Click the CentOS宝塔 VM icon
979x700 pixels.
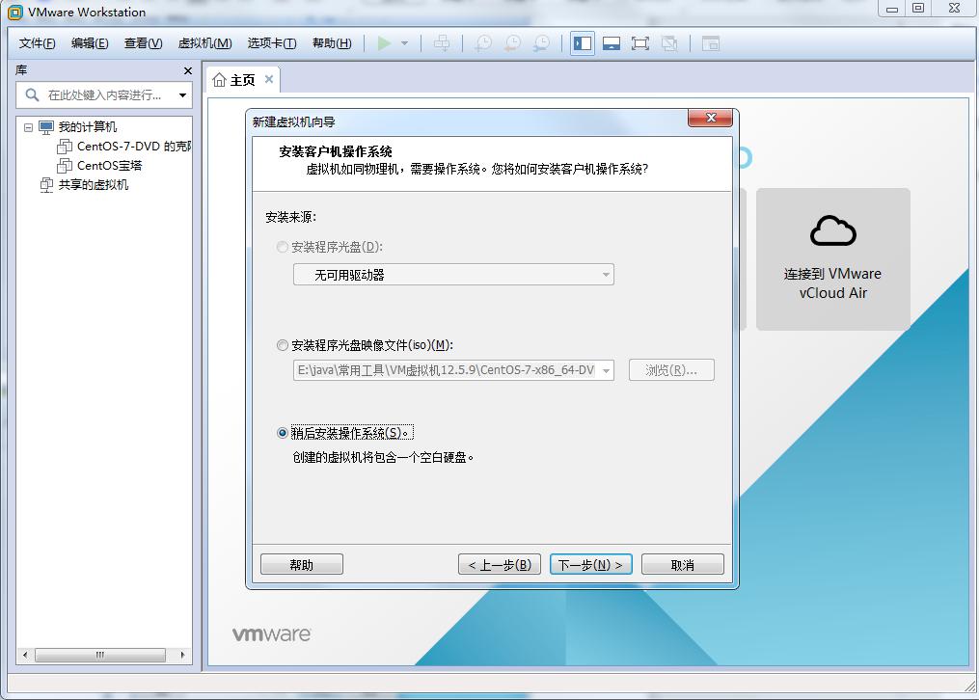pyautogui.click(x=65, y=166)
